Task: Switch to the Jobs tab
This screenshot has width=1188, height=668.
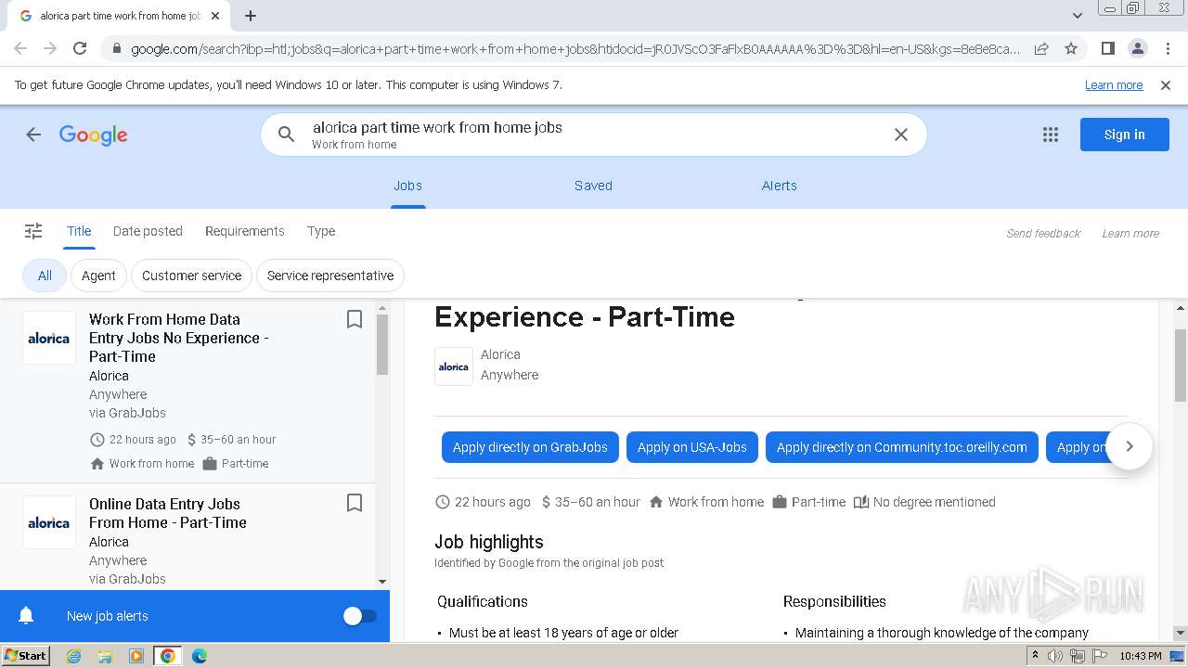Action: [x=407, y=186]
